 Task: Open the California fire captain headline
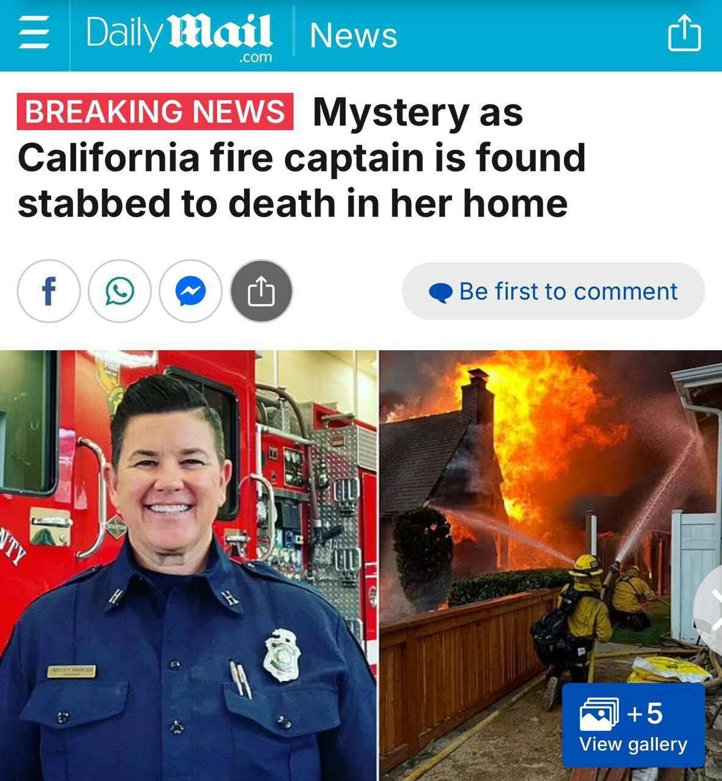302,157
